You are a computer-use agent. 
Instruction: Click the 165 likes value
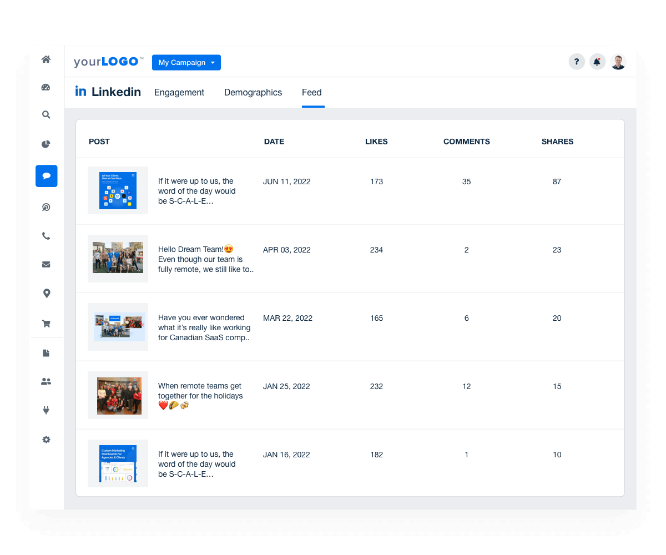pyautogui.click(x=376, y=318)
